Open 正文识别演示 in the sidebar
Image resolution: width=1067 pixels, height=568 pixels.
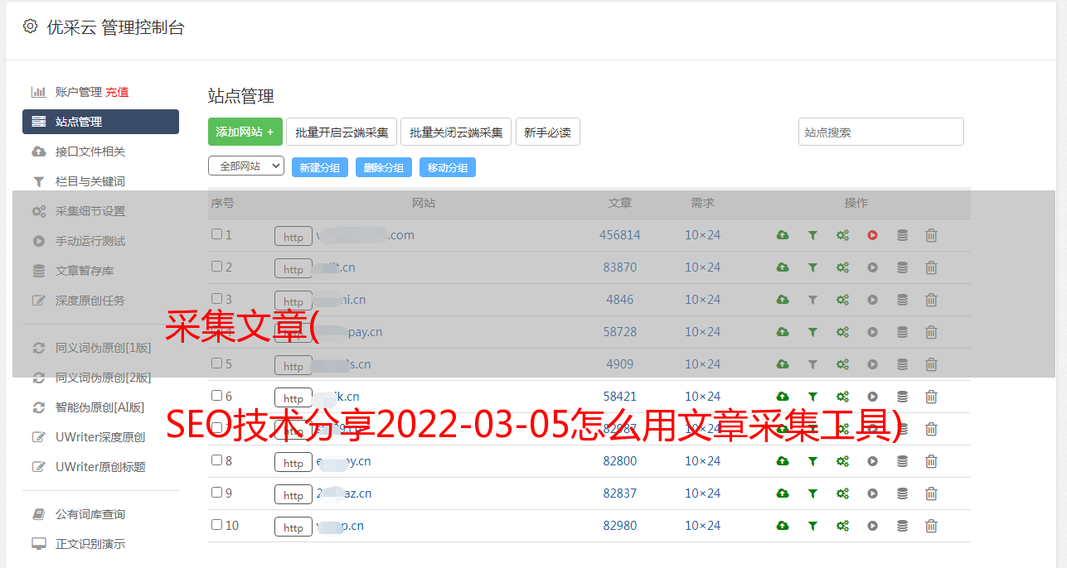click(90, 544)
